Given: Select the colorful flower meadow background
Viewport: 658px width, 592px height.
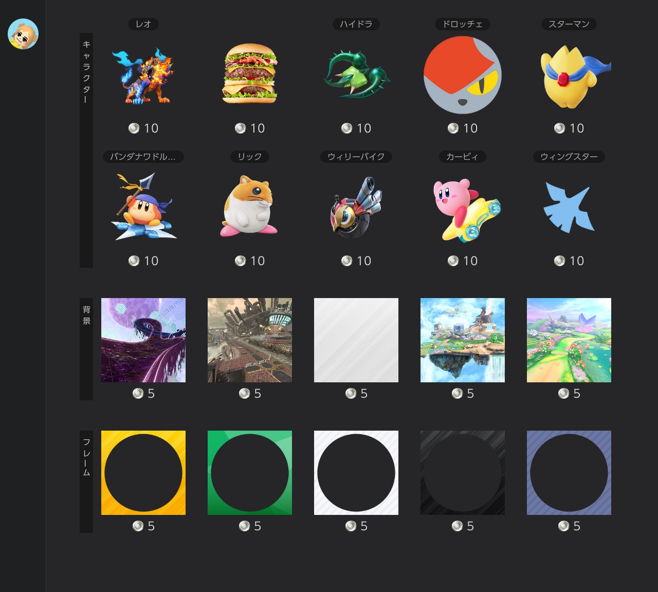Looking at the screenshot, I should click(569, 340).
